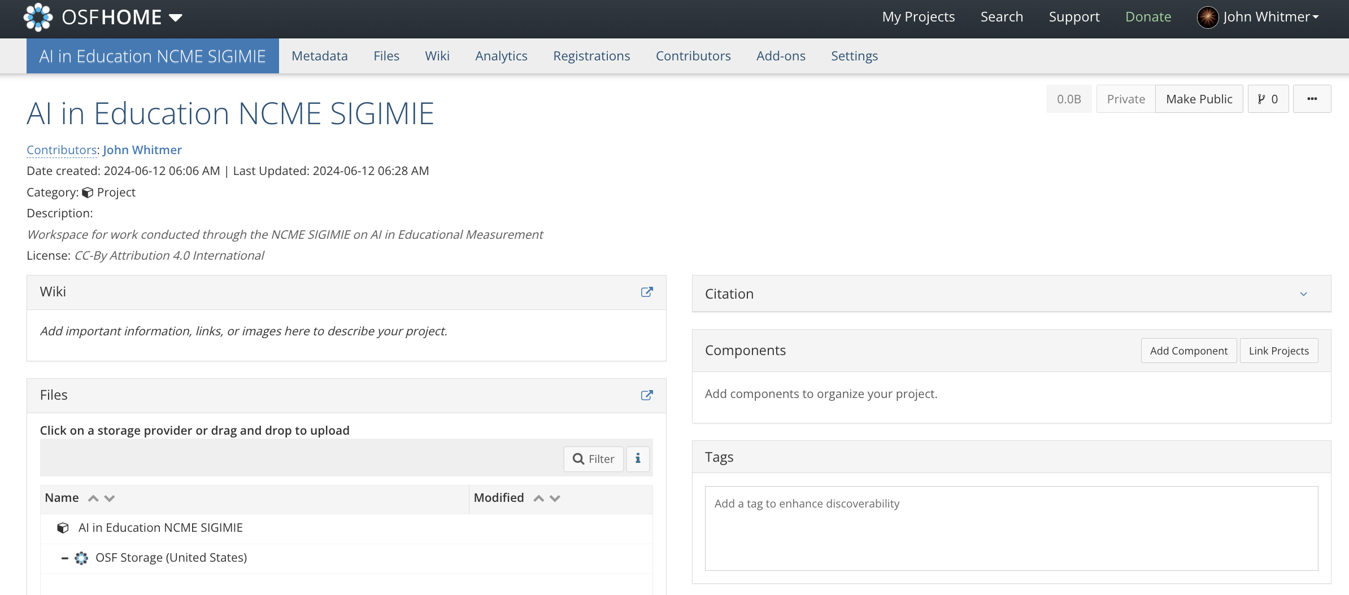Viewport: 1349px width, 595px height.
Task: Open Files panel external link icon
Action: (647, 395)
